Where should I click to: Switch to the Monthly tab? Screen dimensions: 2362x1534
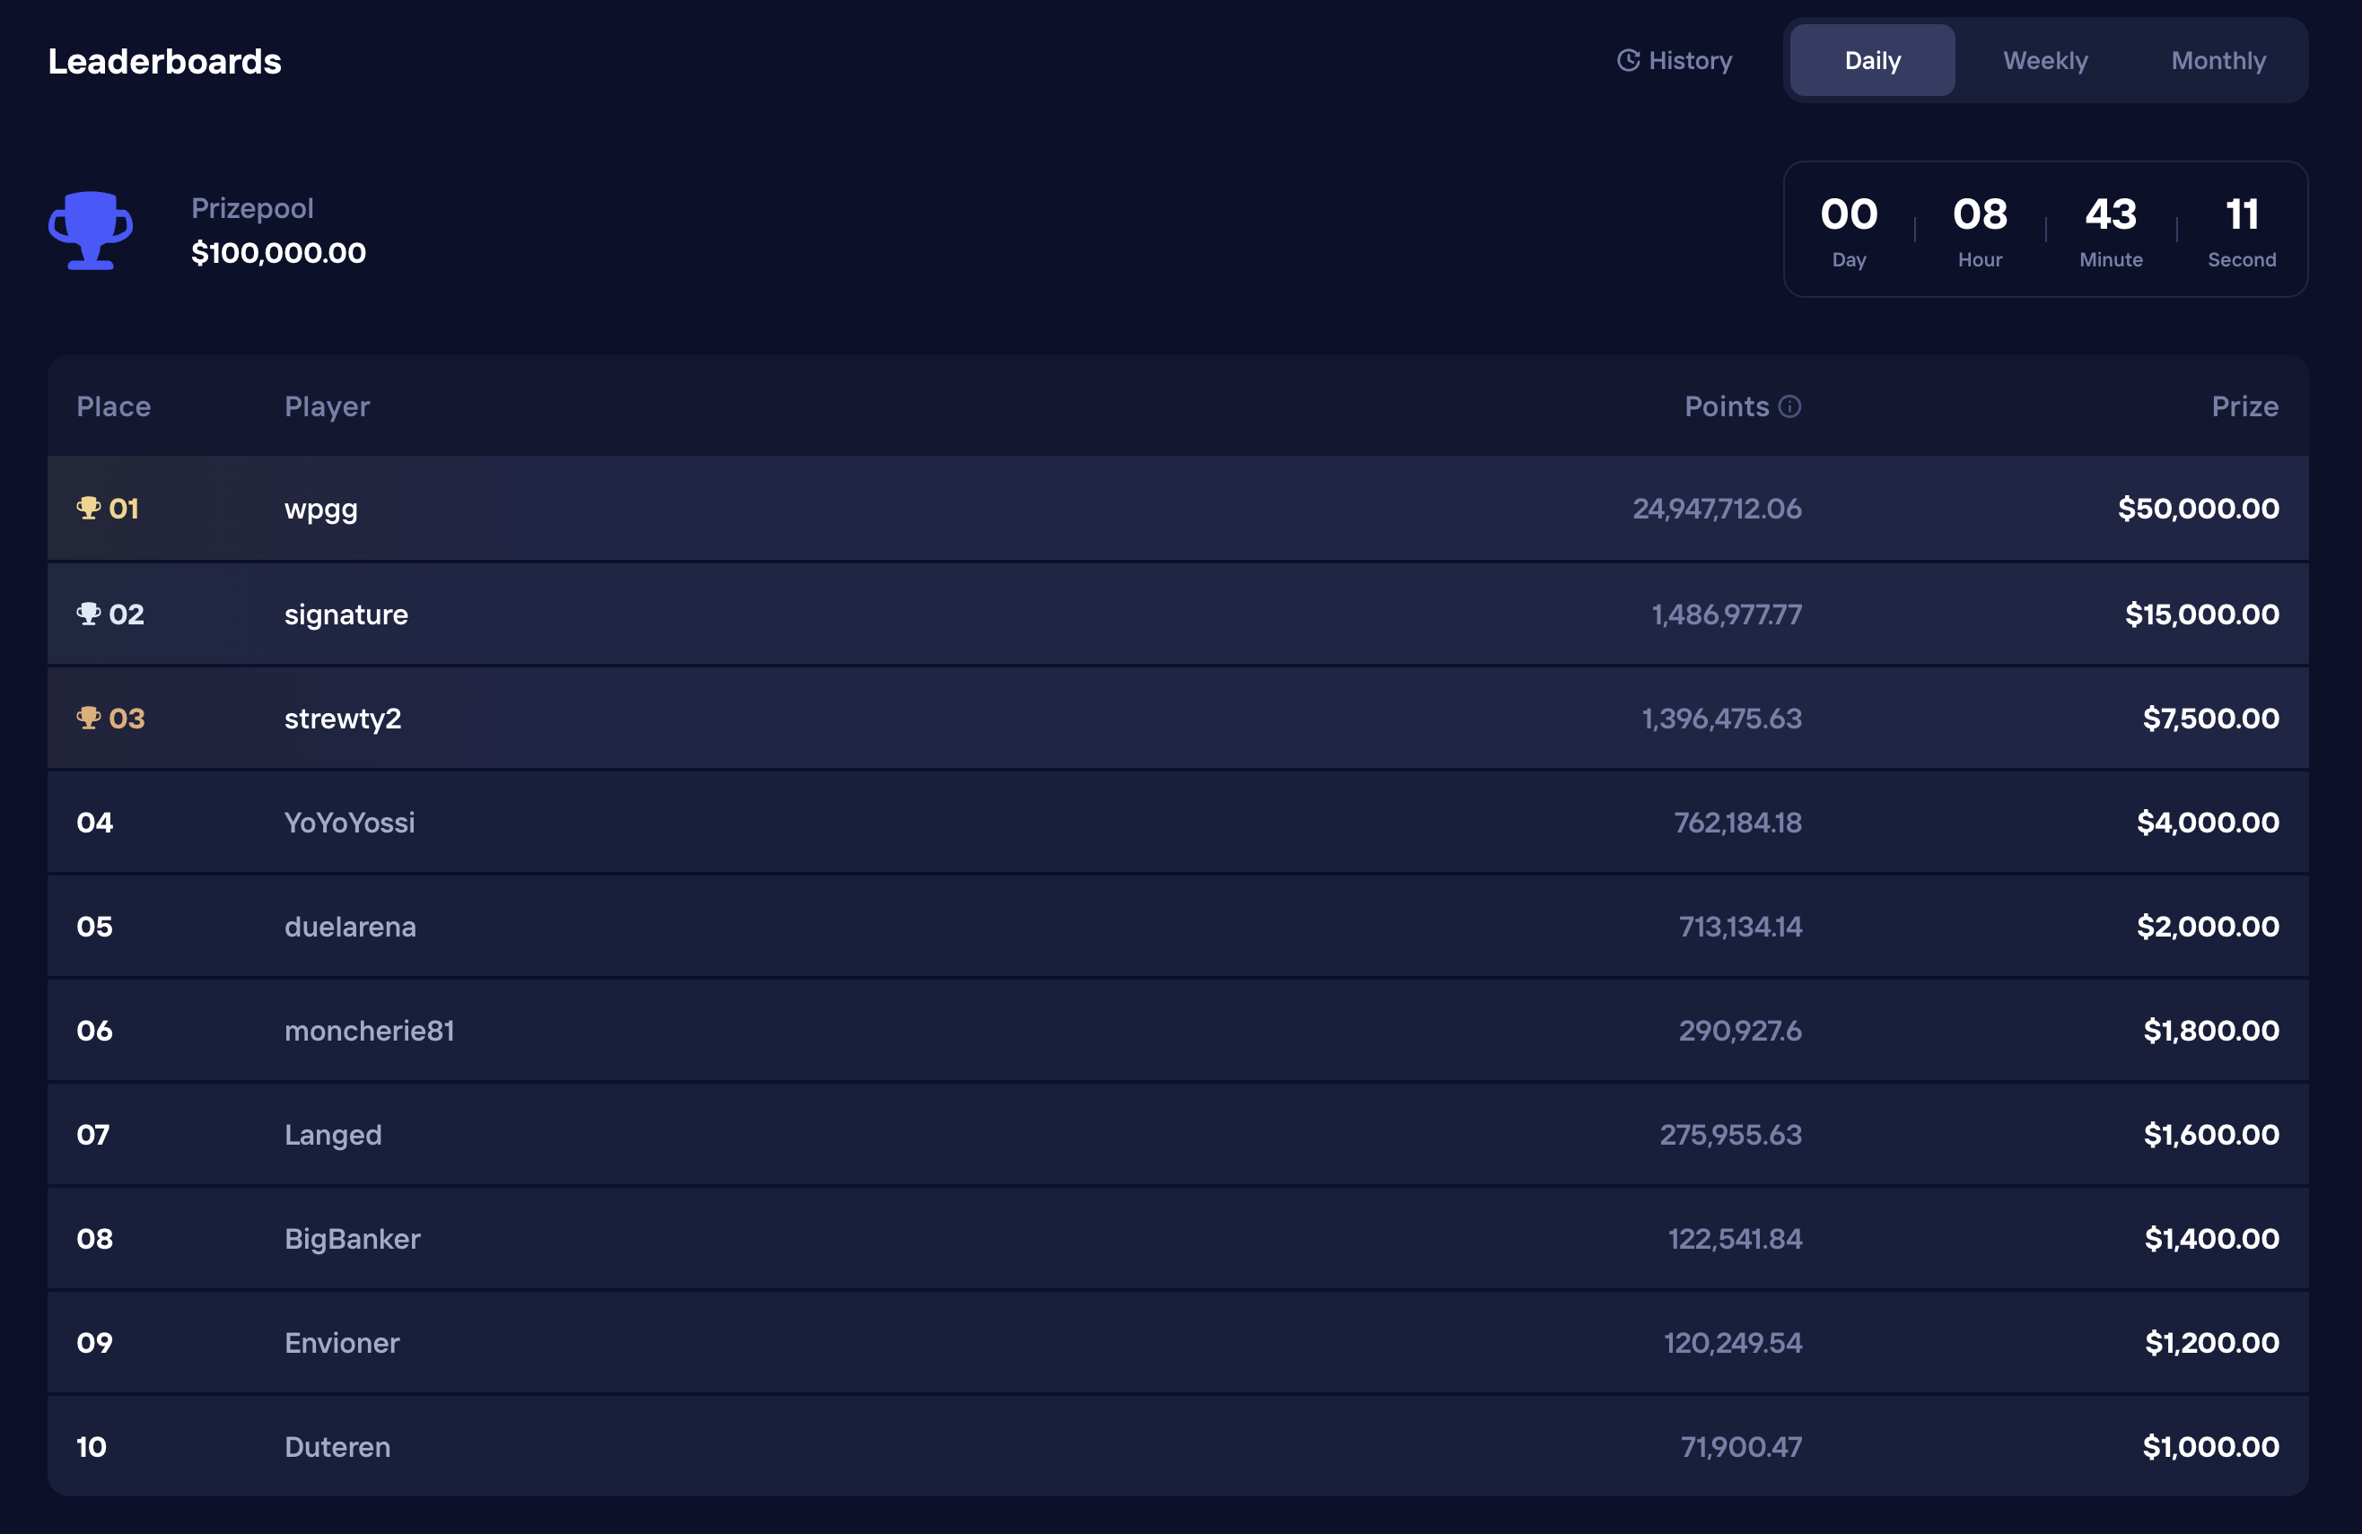pyautogui.click(x=2218, y=60)
